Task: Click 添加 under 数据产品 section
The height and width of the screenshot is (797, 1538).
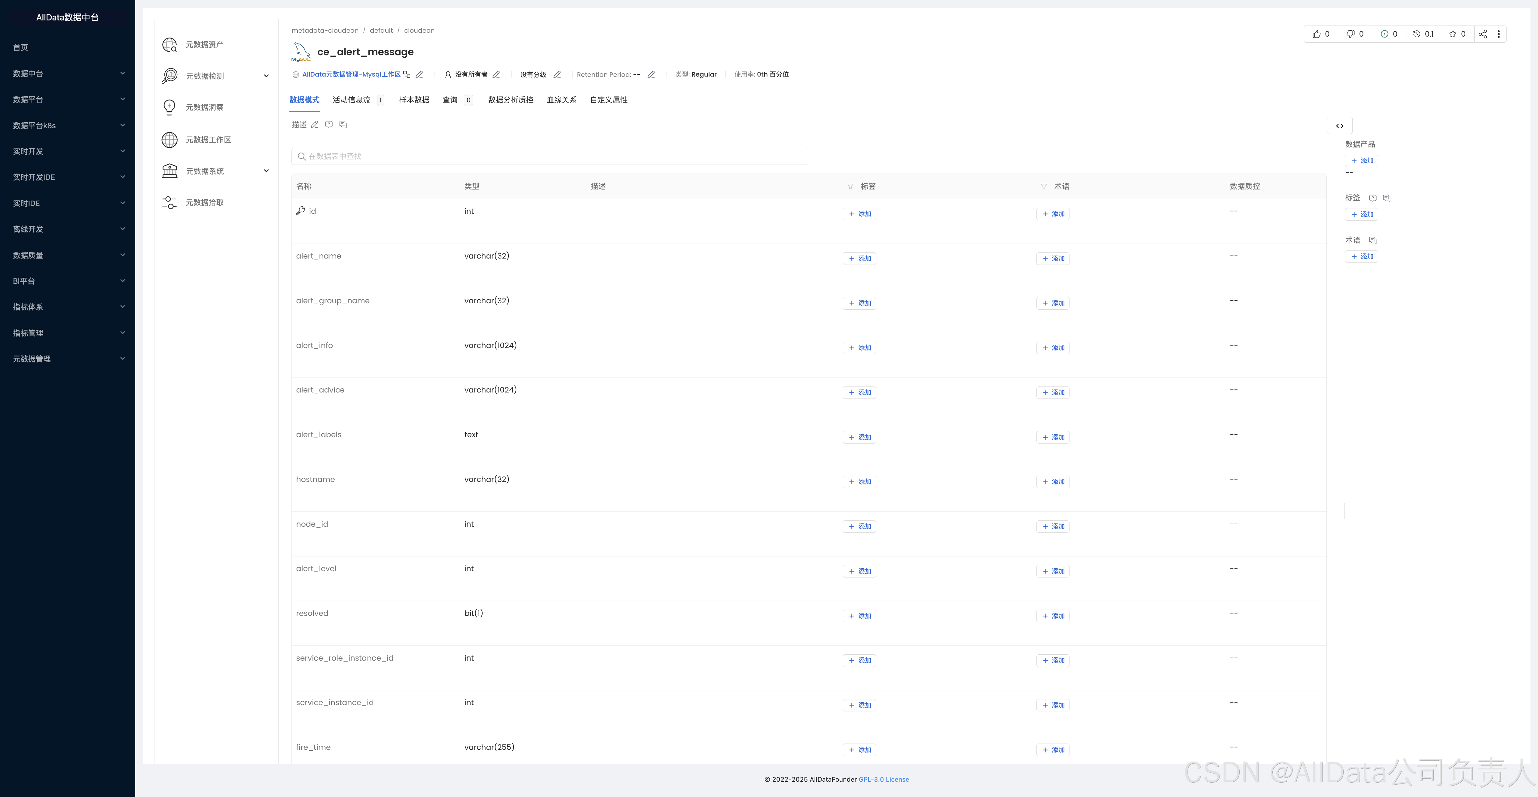Action: tap(1361, 161)
